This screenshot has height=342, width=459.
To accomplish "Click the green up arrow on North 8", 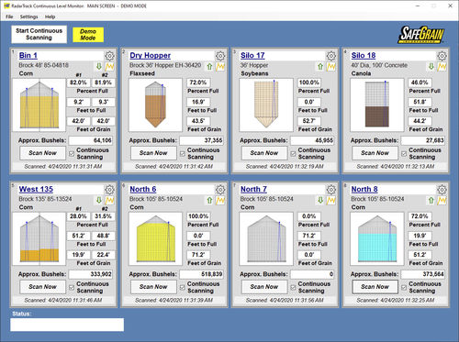I will coord(431,200).
